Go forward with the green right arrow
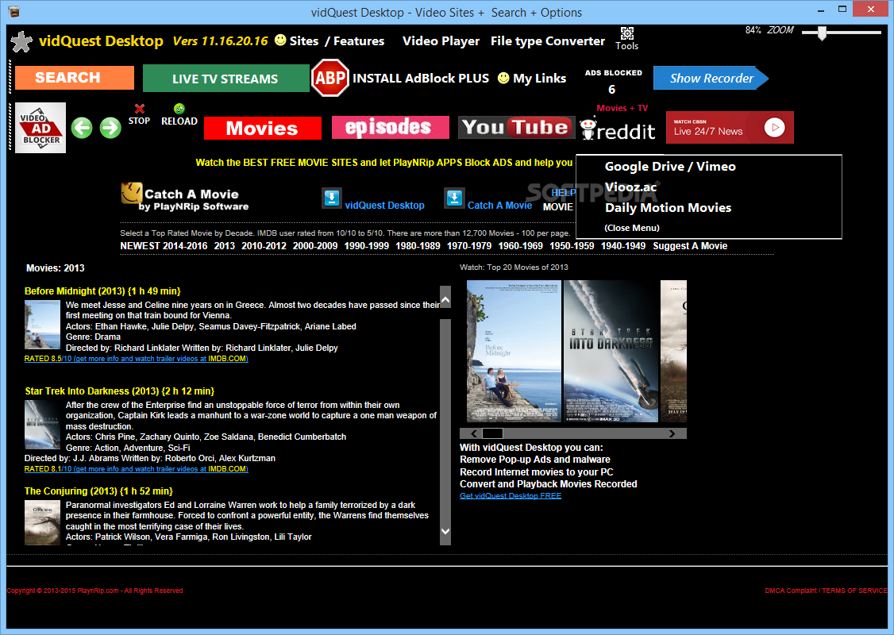Image resolution: width=894 pixels, height=635 pixels. tap(110, 128)
